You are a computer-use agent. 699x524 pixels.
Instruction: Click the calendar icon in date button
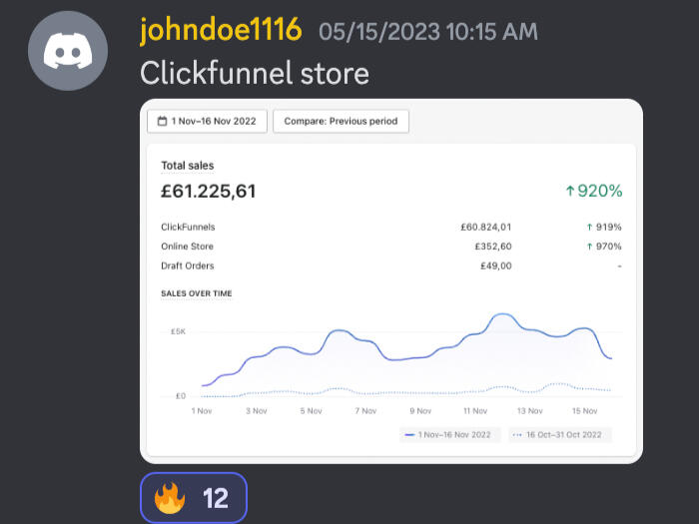pos(163,122)
